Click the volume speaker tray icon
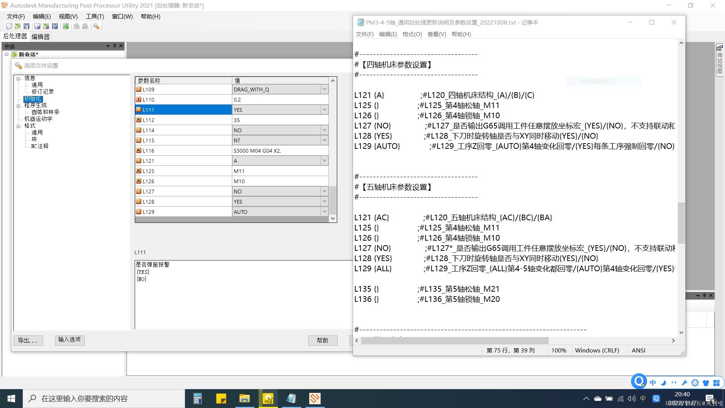The width and height of the screenshot is (725, 408). tap(632, 399)
